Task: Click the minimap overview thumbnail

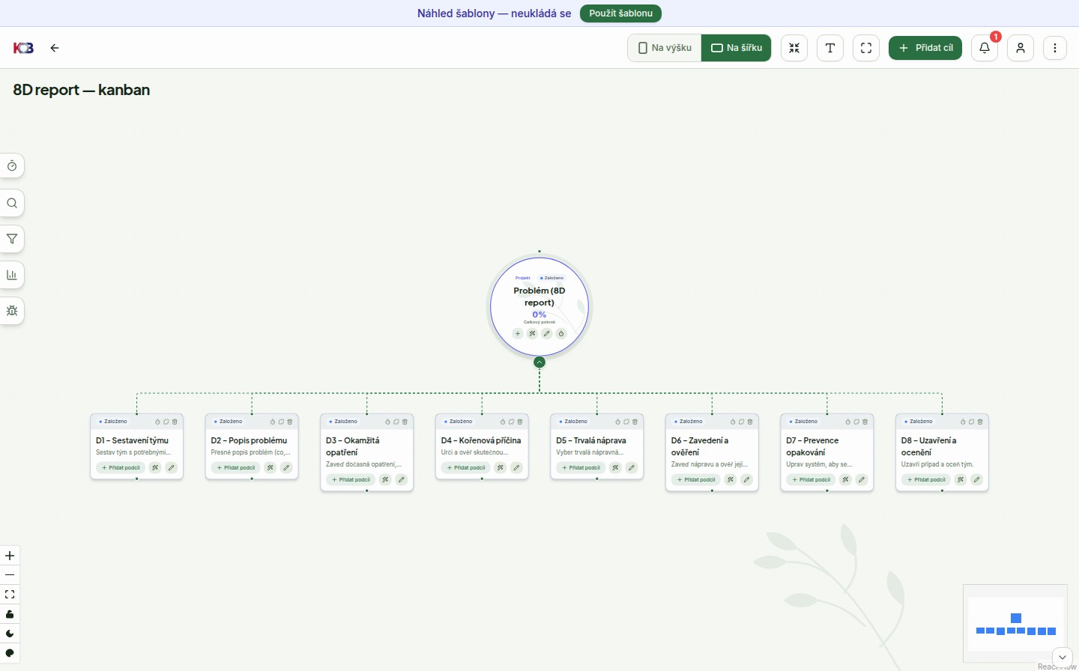Action: coord(1015,624)
